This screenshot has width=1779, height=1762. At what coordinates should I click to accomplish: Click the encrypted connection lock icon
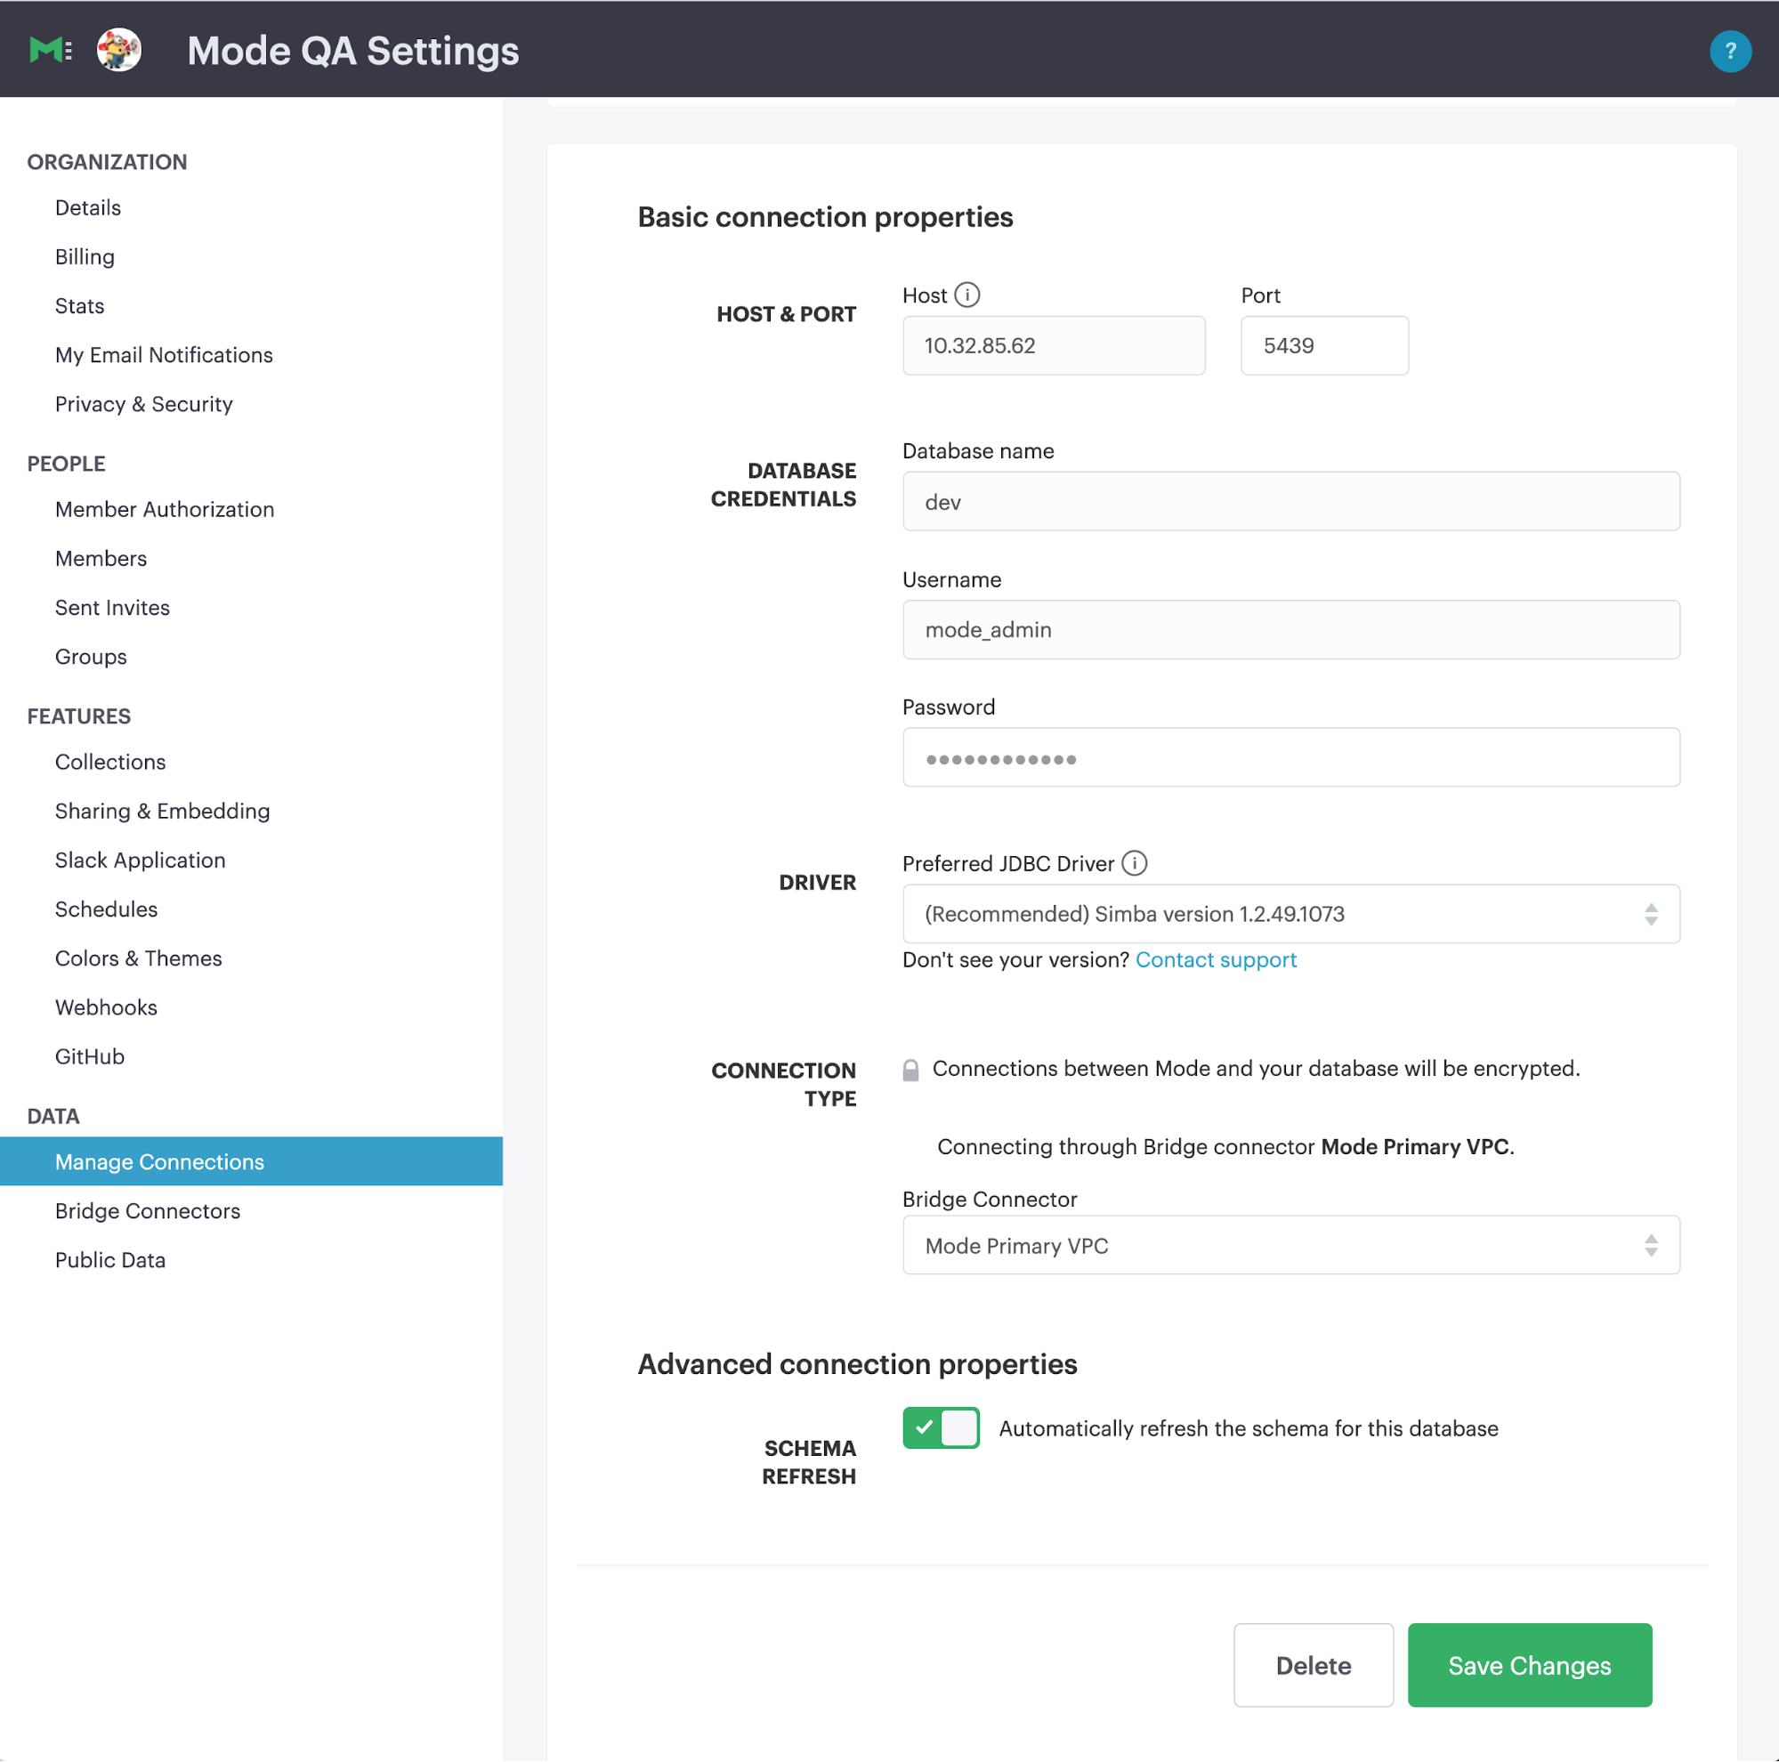pyautogui.click(x=910, y=1070)
